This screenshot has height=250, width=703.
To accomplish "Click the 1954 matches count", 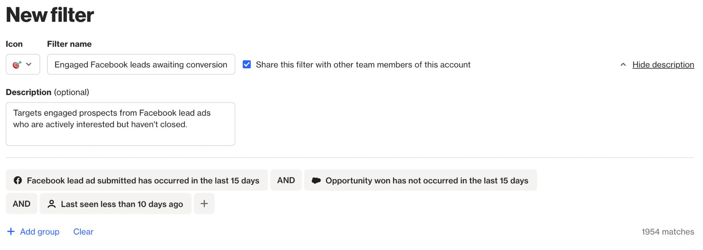I will coord(668,232).
